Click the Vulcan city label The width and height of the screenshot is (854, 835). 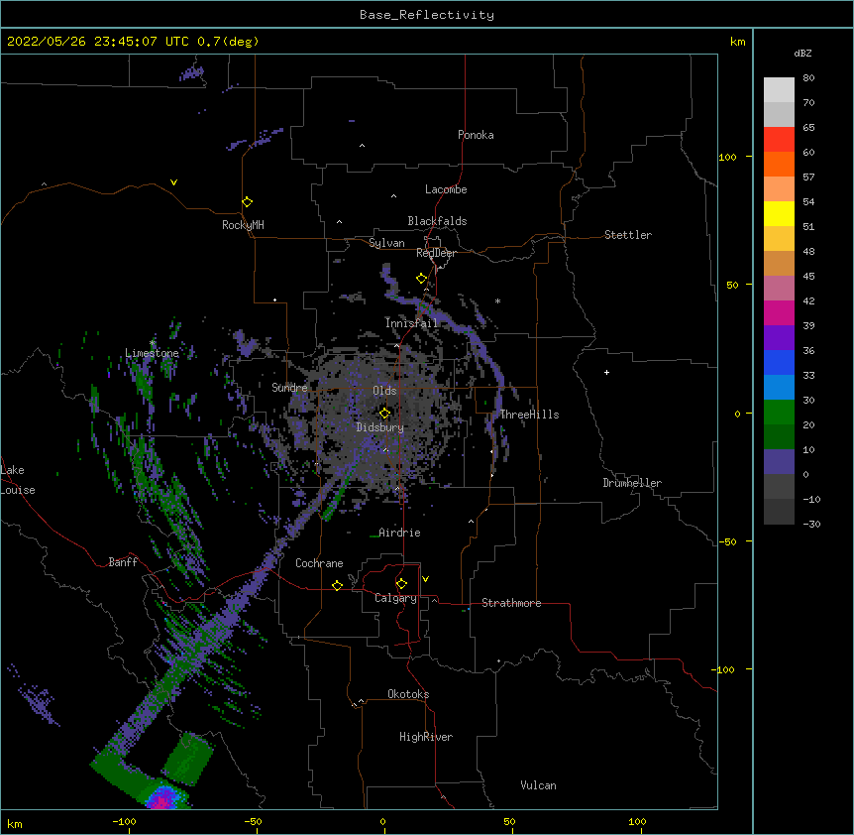[x=538, y=785]
